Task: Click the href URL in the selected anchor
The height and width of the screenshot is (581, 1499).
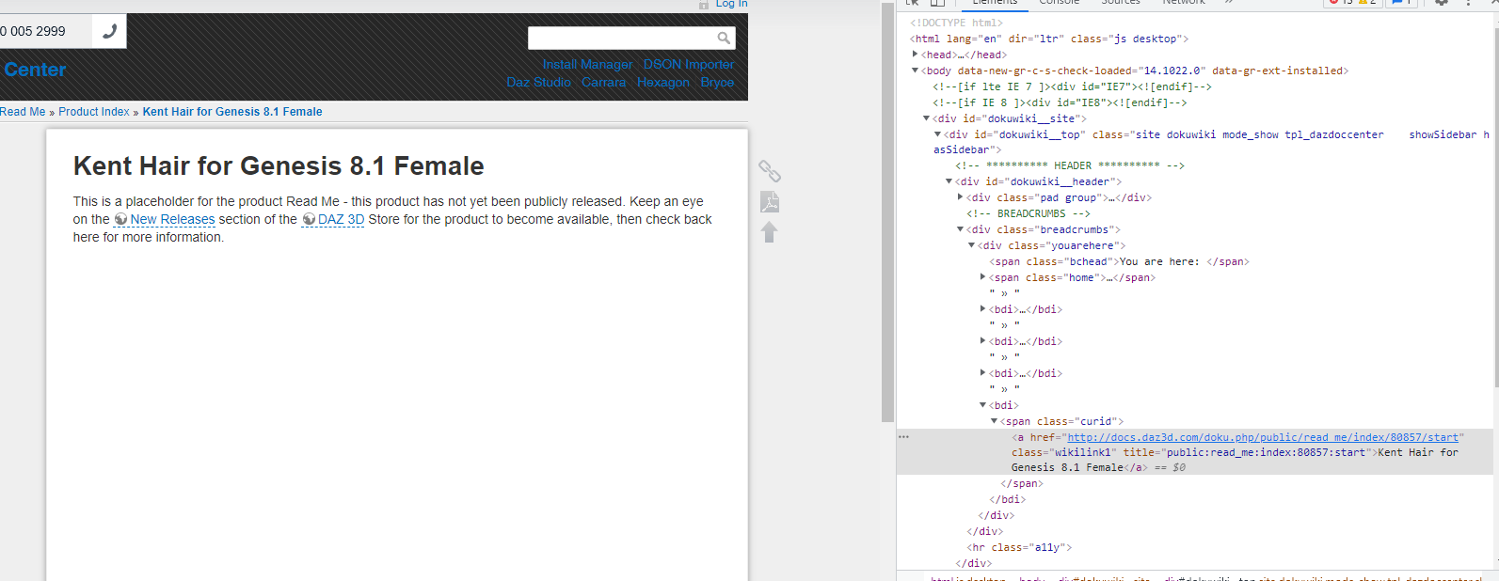Action: click(1263, 437)
